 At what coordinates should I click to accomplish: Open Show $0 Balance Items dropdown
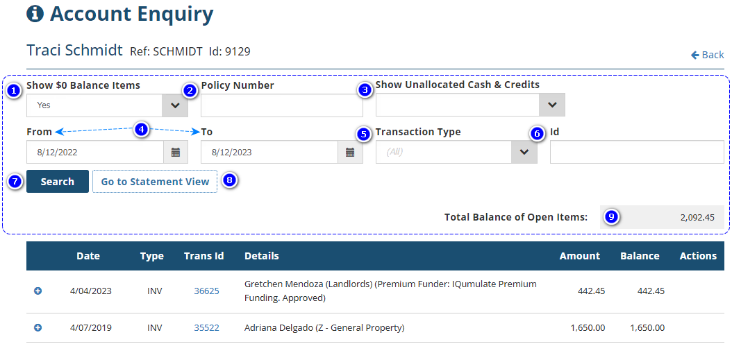[x=175, y=105]
